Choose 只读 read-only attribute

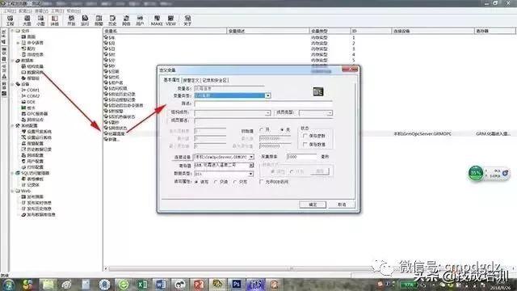coord(216,182)
